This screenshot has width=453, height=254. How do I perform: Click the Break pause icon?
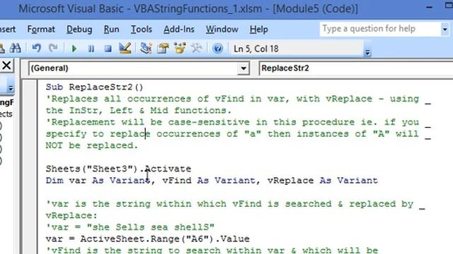91,49
